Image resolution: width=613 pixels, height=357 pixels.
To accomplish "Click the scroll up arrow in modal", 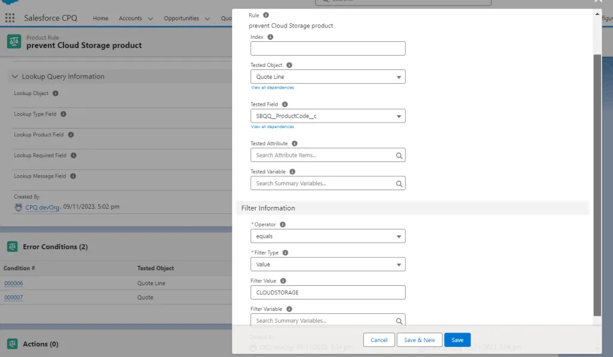I will tap(597, 14).
